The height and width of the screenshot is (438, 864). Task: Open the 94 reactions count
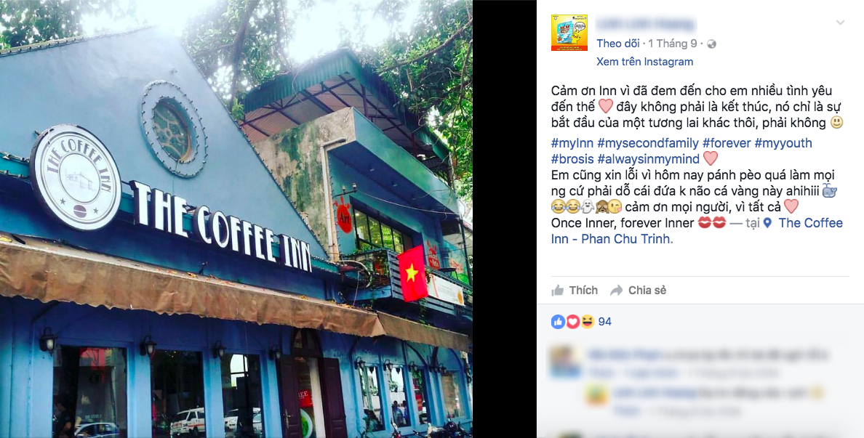(604, 322)
